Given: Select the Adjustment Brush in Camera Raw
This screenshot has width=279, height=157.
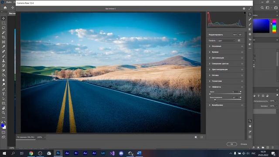Looking at the screenshot, I should pos(250,24).
